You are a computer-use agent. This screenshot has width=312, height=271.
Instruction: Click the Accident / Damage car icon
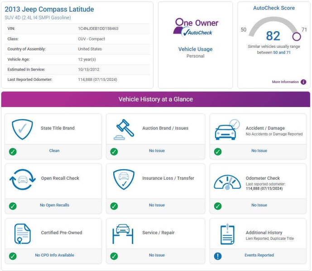[x=227, y=130]
